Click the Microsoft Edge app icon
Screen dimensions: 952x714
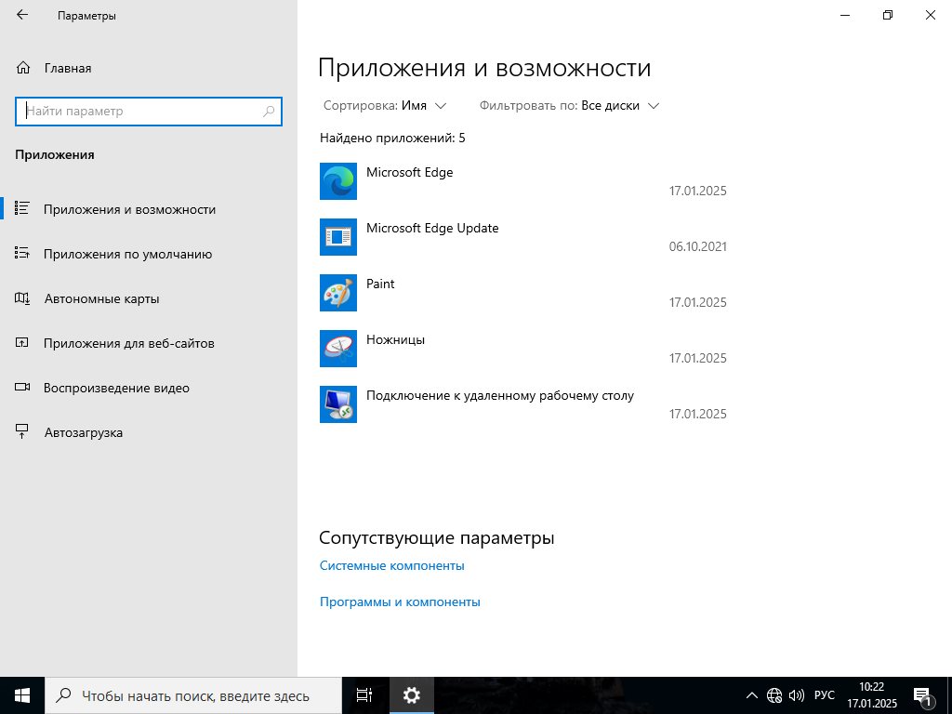338,181
